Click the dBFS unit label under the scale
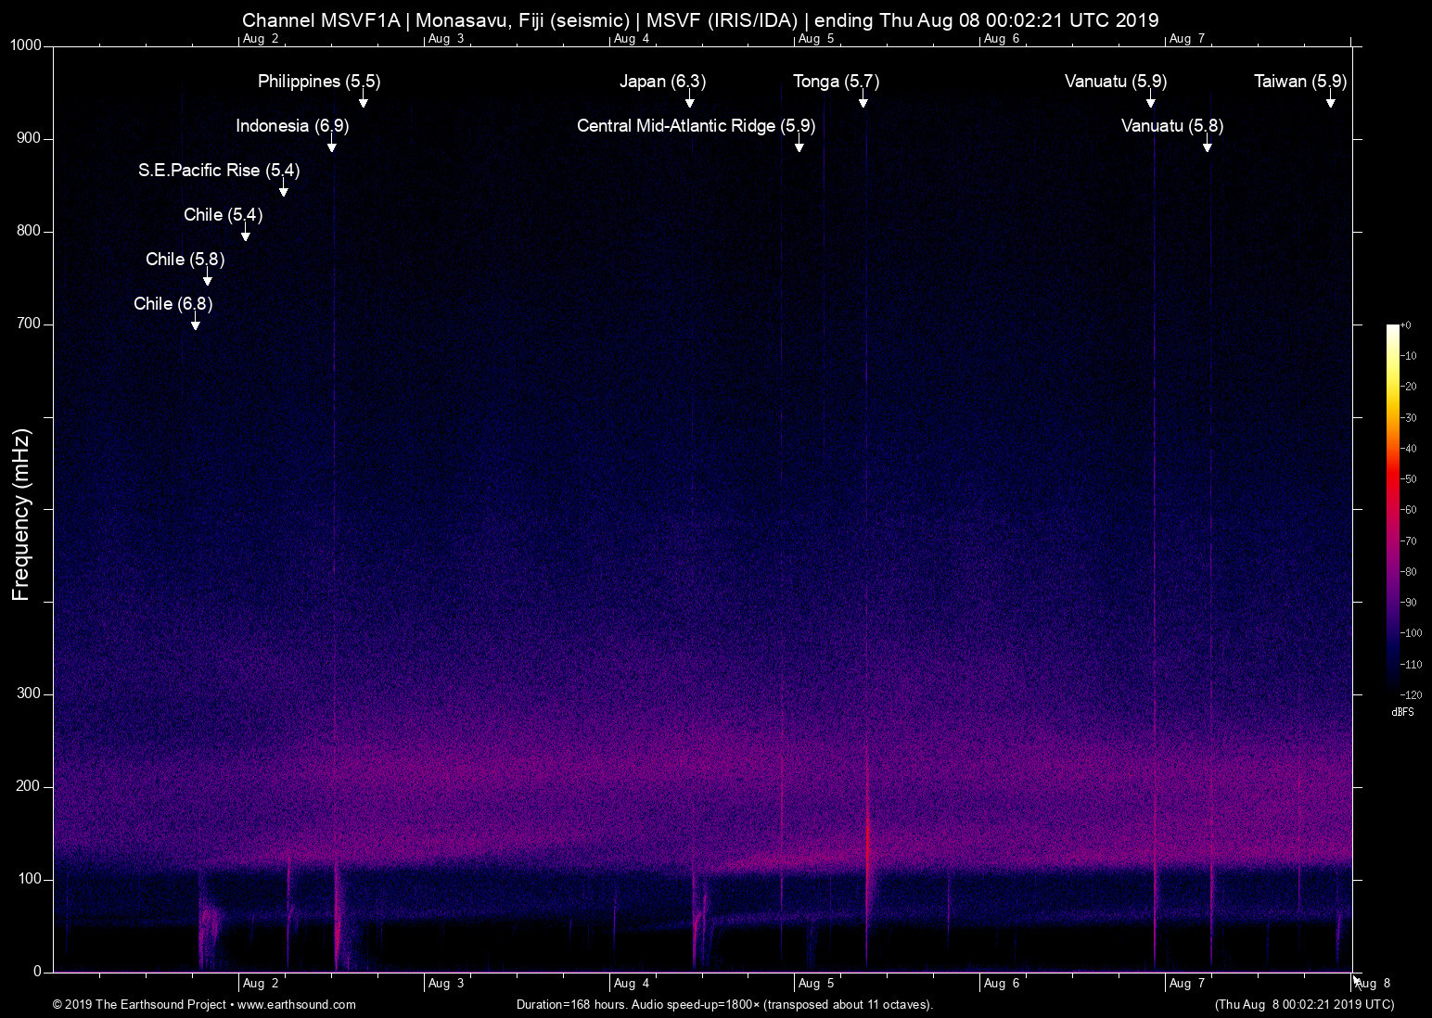 [1402, 712]
